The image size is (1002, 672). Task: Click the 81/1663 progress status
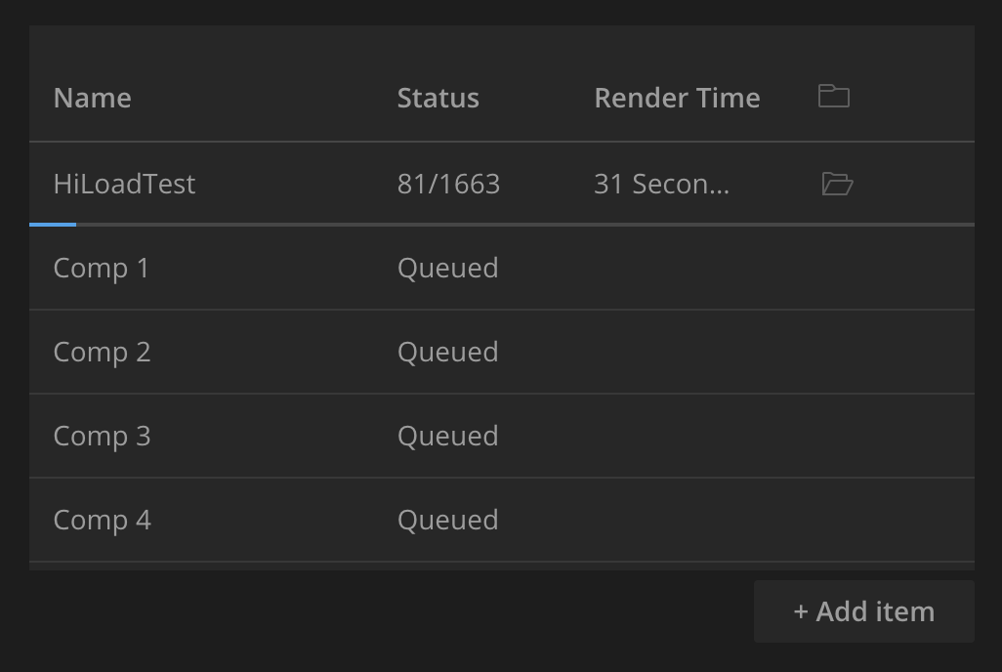coord(448,185)
